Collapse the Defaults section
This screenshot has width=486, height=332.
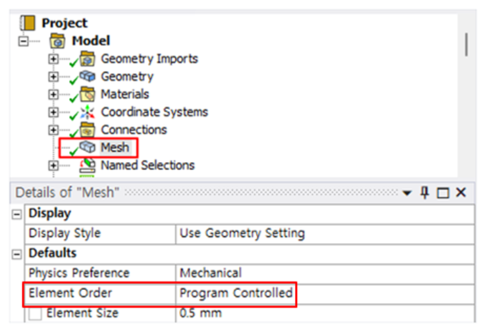(17, 254)
